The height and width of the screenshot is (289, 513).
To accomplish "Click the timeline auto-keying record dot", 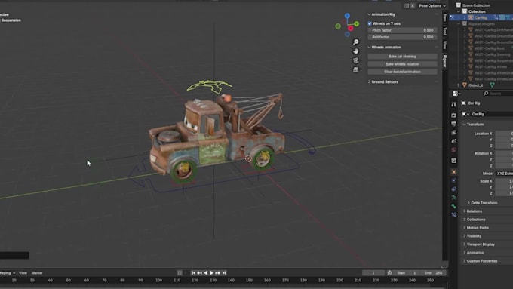I will pyautogui.click(x=180, y=272).
